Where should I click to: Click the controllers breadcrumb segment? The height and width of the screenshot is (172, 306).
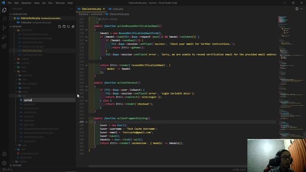click(97, 14)
